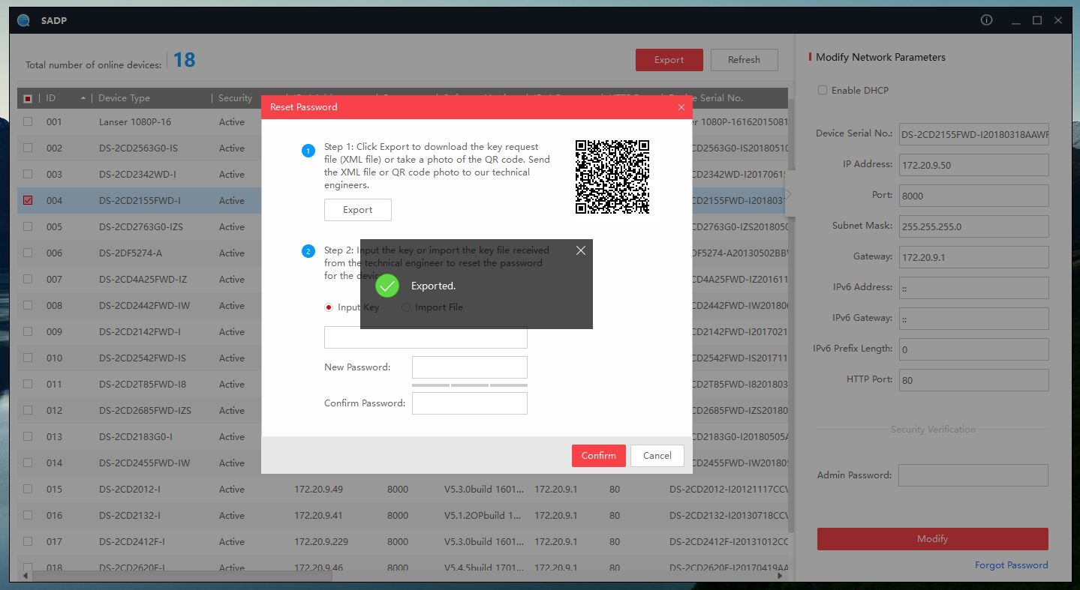1080x590 pixels.
Task: Click the Admin Password field
Action: pyautogui.click(x=973, y=475)
